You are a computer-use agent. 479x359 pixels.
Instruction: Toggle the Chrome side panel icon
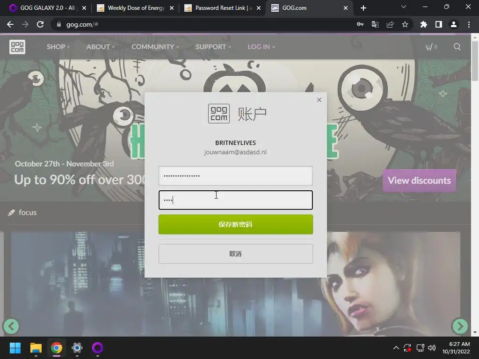pyautogui.click(x=439, y=24)
